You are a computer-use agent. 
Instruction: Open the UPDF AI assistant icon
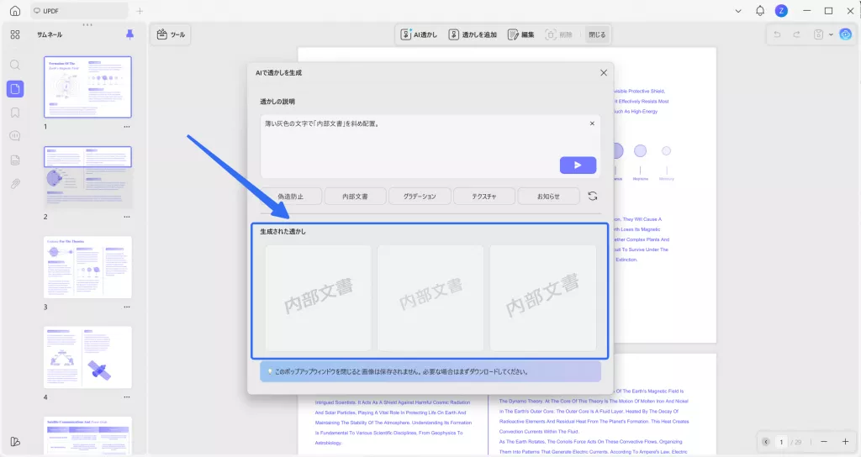point(846,34)
